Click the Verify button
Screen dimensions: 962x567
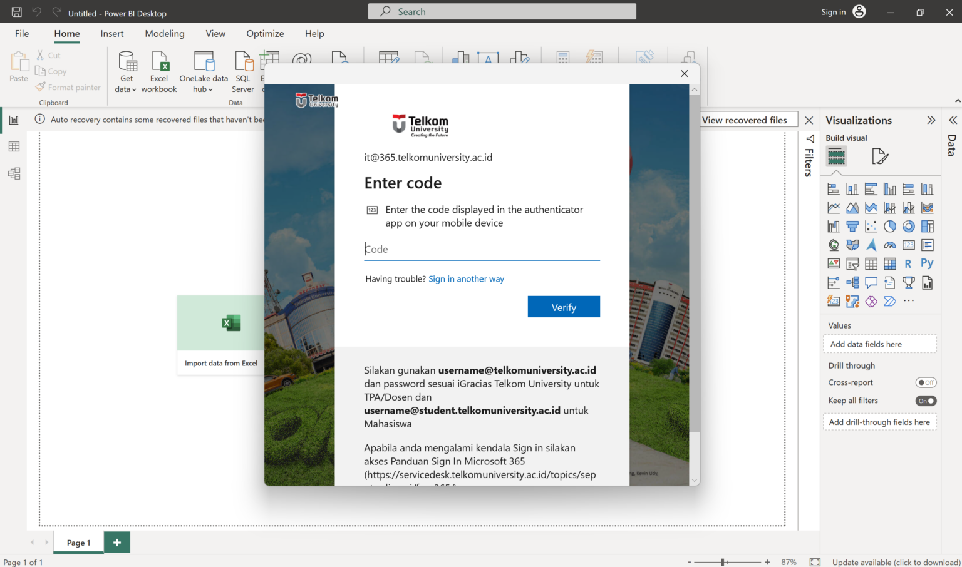[563, 307]
